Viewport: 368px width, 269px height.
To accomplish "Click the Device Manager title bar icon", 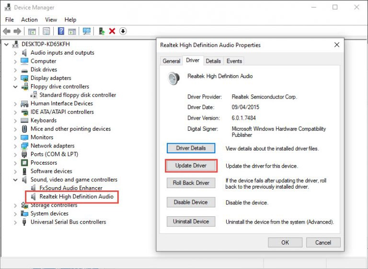I will point(8,7).
